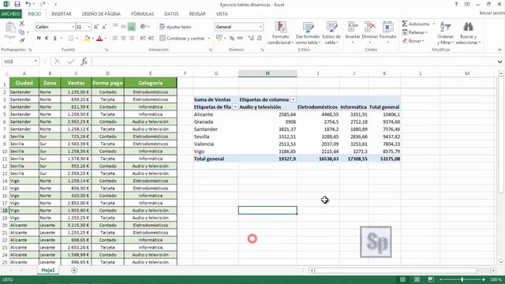Screen dimensions: 505x284
Task: Open the Calibri font name dropdown
Action: pos(73,27)
